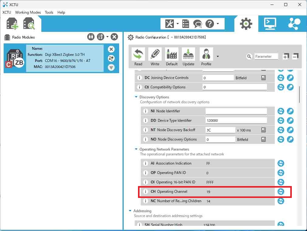Open the bitfield calculator for DC setting
307x231 pixels.
pyautogui.click(x=264, y=78)
